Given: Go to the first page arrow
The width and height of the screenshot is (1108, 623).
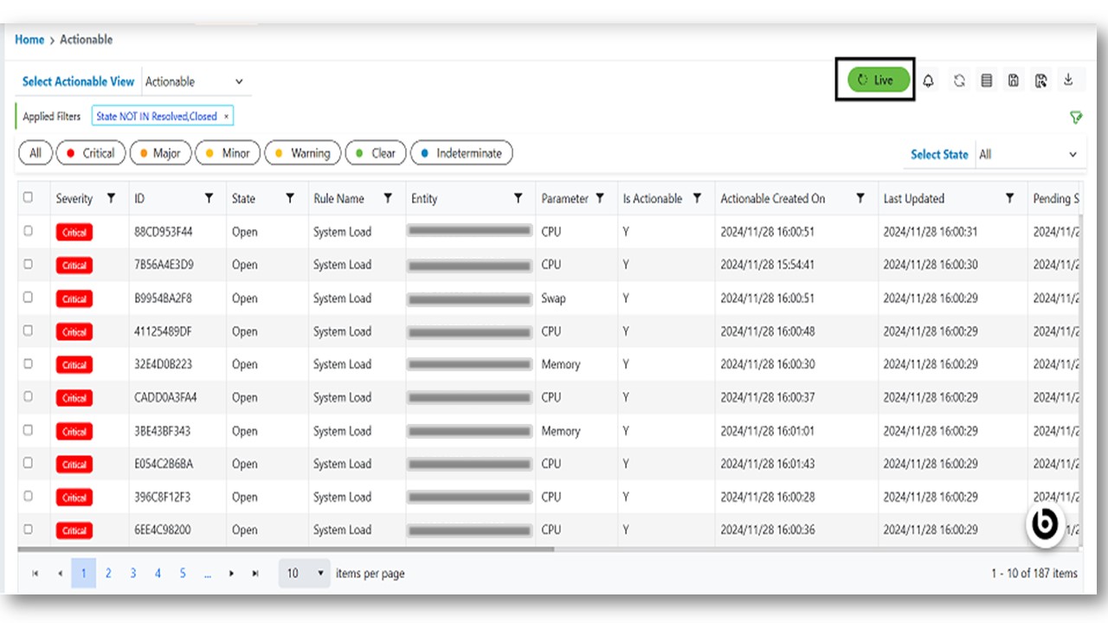Looking at the screenshot, I should pos(35,574).
